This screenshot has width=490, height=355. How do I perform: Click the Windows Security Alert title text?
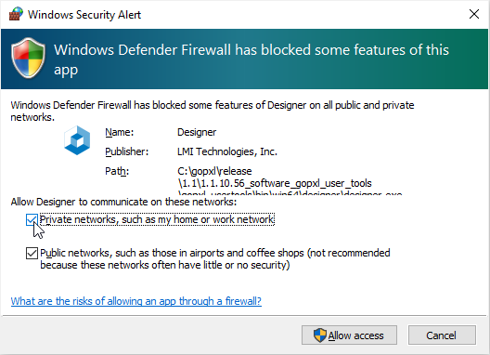pos(84,15)
